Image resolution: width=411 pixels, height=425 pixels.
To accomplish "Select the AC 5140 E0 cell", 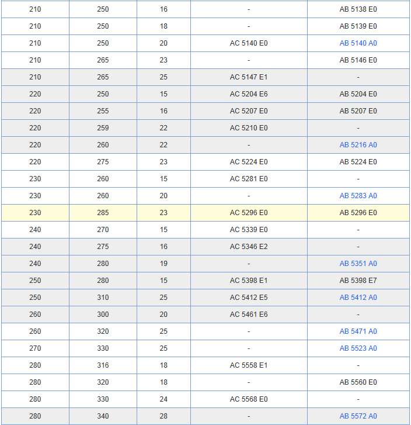I will click(x=249, y=43).
